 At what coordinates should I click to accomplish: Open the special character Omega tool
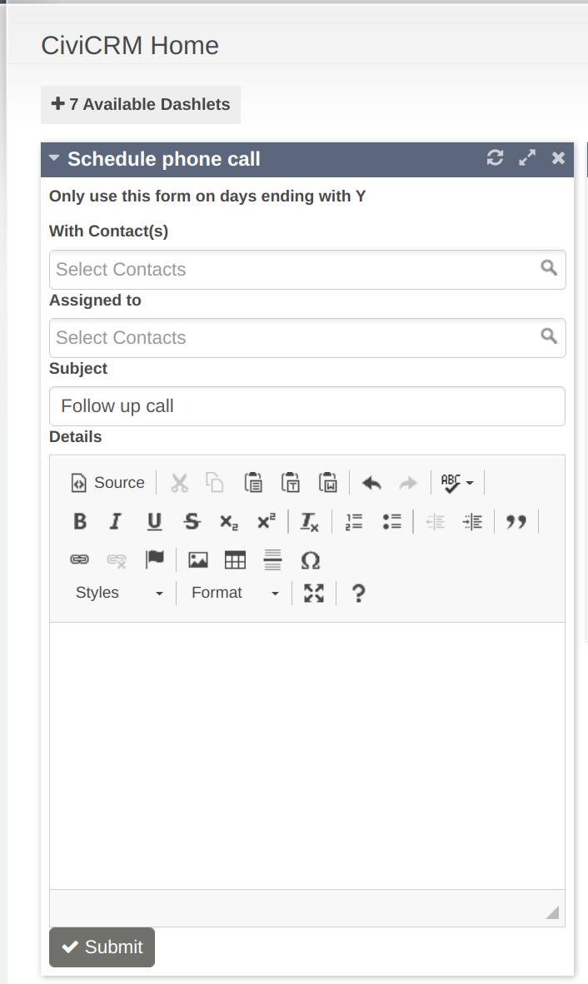pos(310,560)
